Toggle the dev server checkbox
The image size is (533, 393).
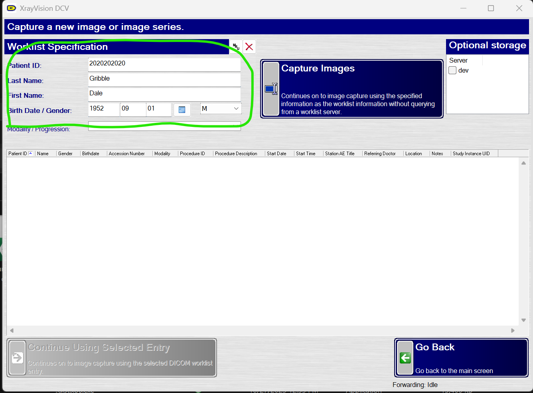tap(452, 70)
